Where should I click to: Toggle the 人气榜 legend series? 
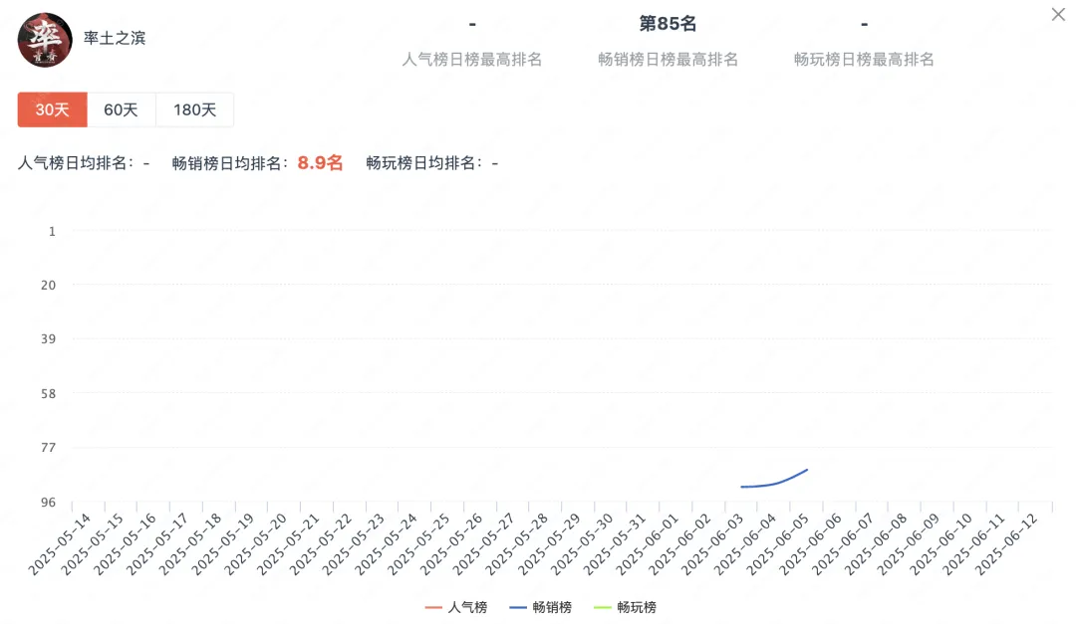pos(456,607)
